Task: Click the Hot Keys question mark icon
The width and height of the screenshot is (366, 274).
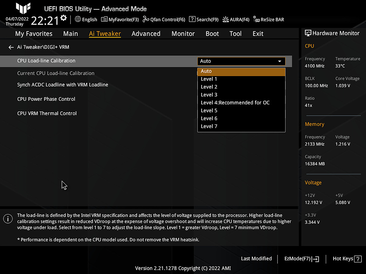Action: 358,259
